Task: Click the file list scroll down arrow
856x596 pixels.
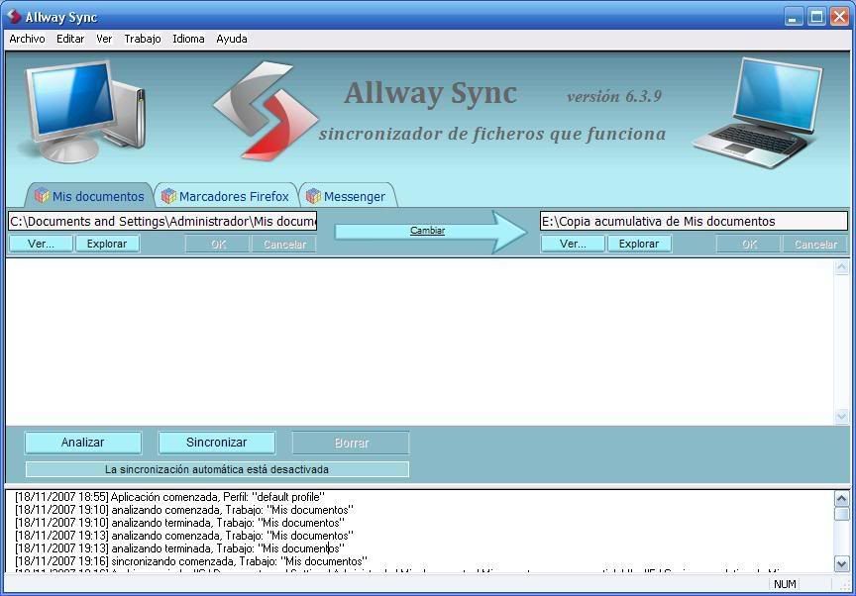Action: [x=841, y=417]
